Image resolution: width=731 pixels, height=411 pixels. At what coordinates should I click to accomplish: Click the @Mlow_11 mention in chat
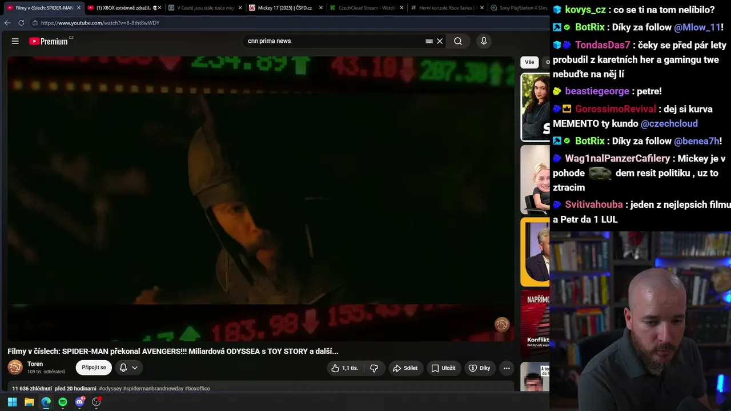[x=697, y=27]
